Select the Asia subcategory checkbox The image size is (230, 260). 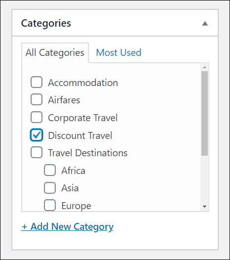pos(50,188)
